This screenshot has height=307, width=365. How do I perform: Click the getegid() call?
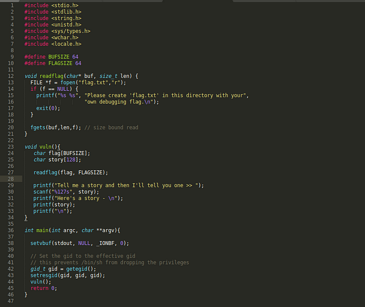pyautogui.click(x=80, y=269)
